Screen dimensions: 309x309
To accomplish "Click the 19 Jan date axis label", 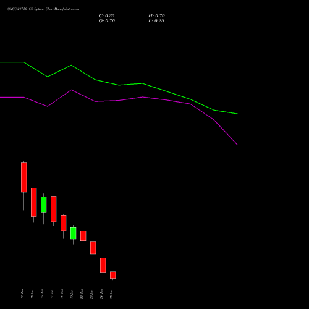I will [x=72, y=294].
